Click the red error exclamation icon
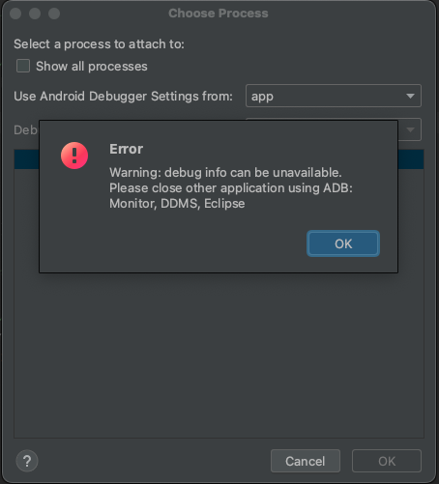 74,156
